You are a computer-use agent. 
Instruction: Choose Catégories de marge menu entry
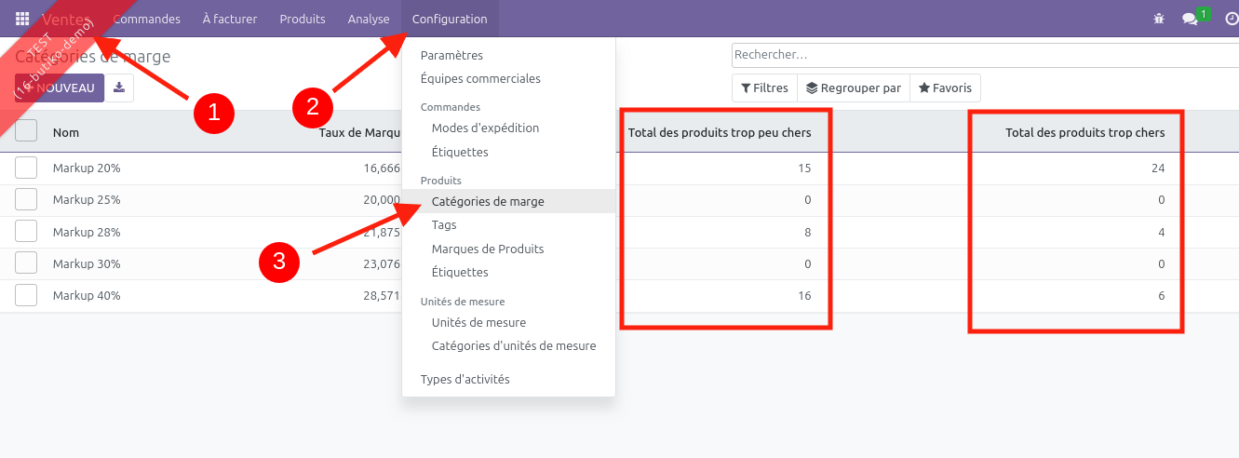point(488,201)
